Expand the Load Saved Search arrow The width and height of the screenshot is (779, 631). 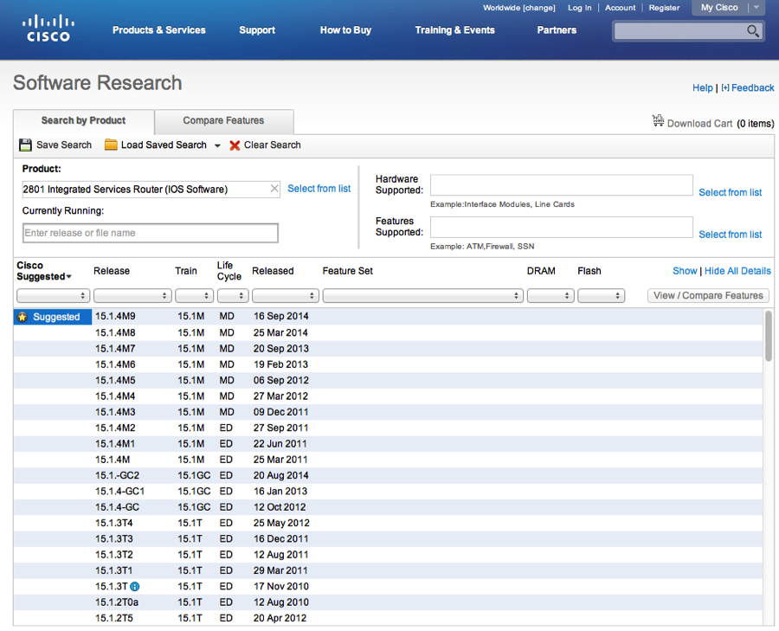217,145
